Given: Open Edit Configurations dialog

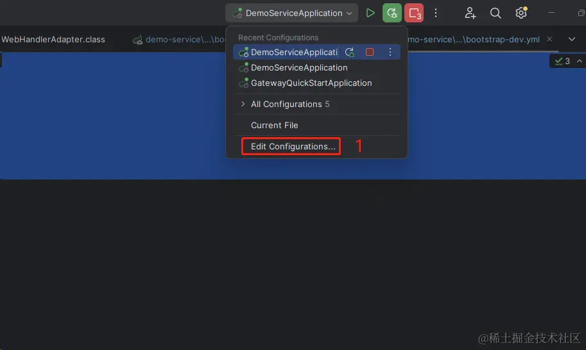Looking at the screenshot, I should click(293, 146).
